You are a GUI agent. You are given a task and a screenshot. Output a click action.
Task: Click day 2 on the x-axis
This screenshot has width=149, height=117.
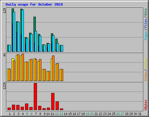pyautogui.click(x=14, y=114)
